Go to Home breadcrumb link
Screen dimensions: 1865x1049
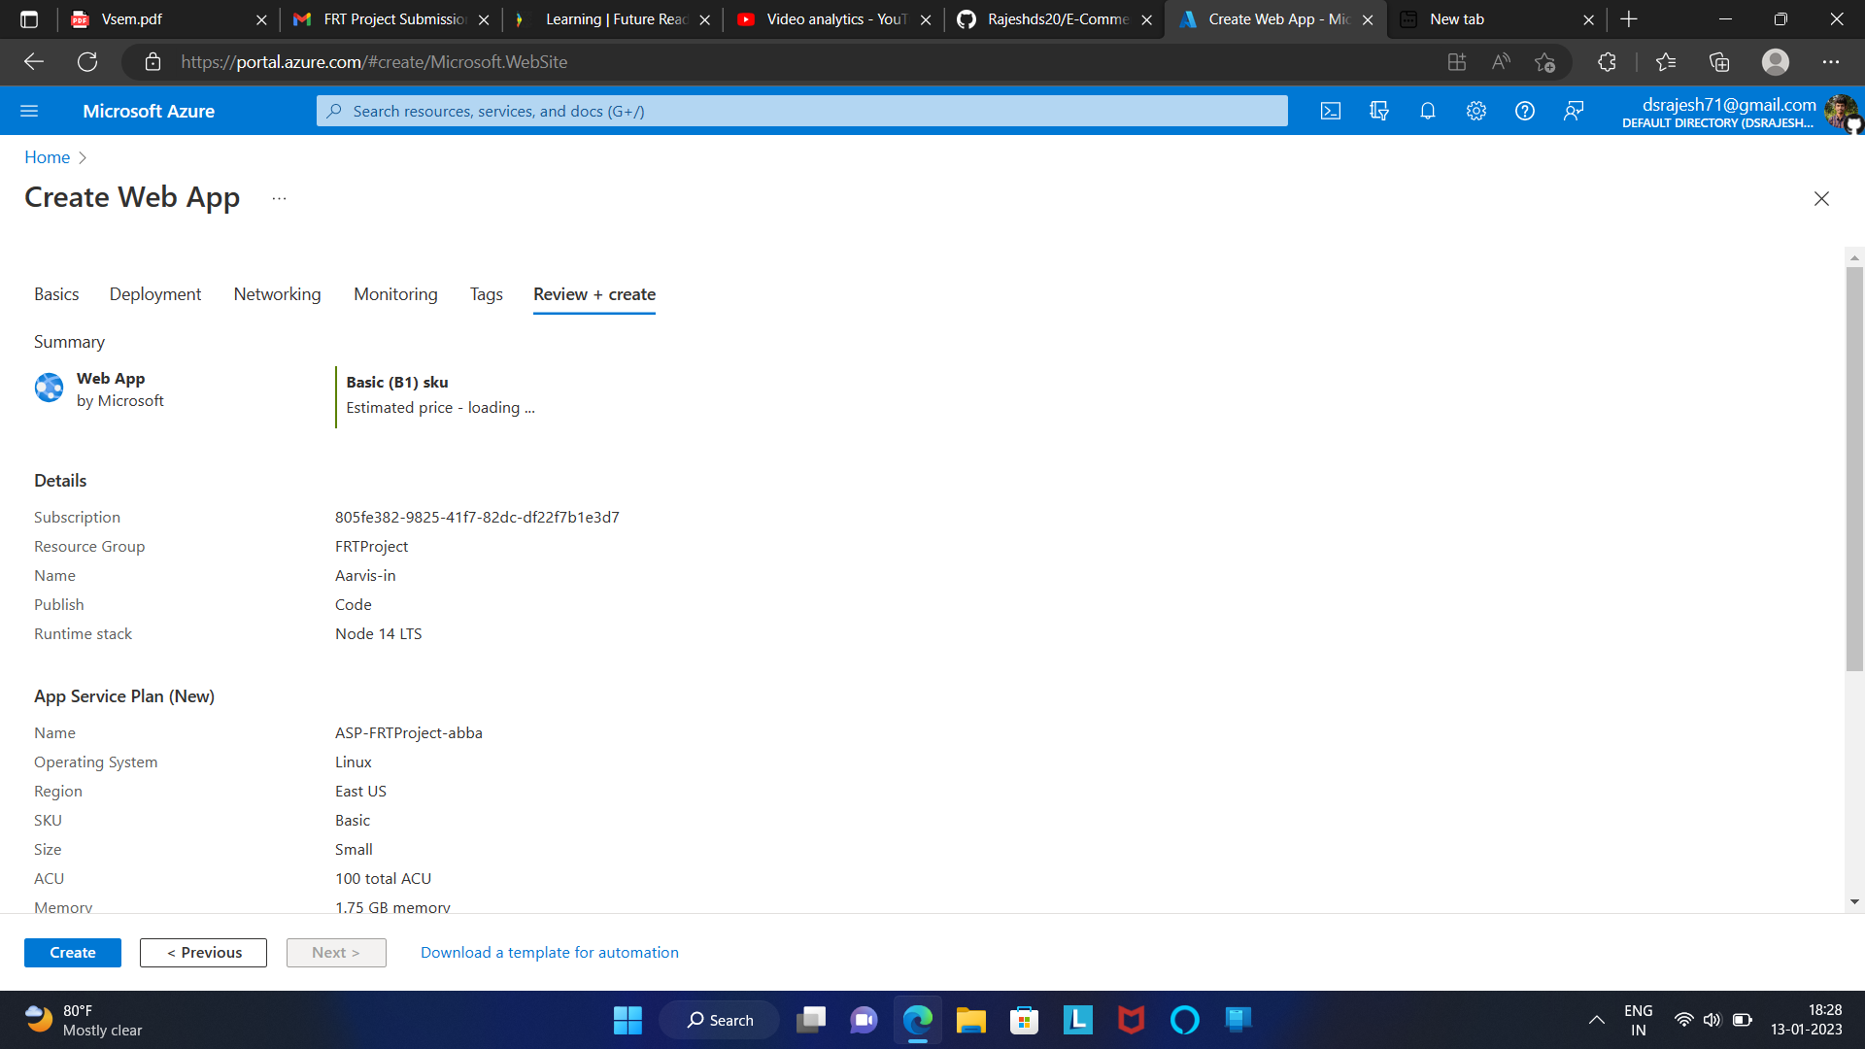(47, 157)
